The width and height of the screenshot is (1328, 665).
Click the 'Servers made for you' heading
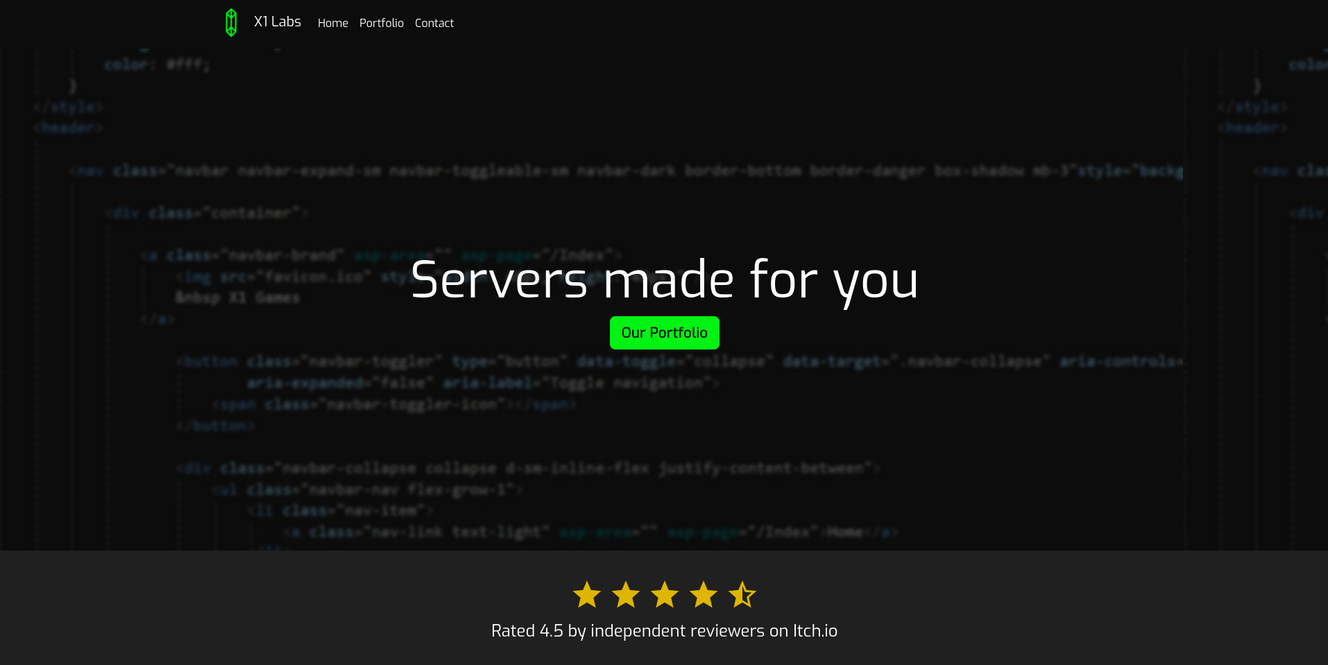pos(664,280)
